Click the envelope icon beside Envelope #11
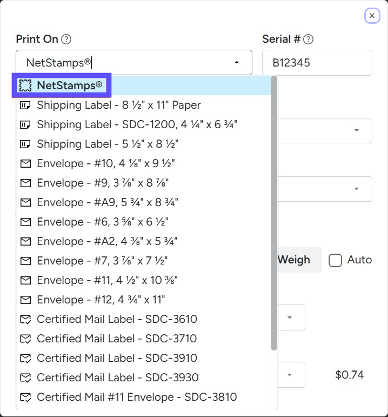 pos(25,280)
